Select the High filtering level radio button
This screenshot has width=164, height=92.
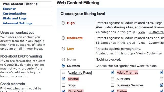click(x=63, y=23)
